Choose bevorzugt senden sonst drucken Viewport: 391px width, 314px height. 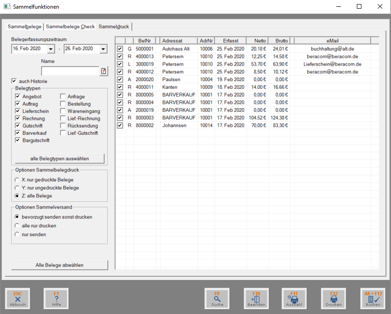tap(17, 217)
